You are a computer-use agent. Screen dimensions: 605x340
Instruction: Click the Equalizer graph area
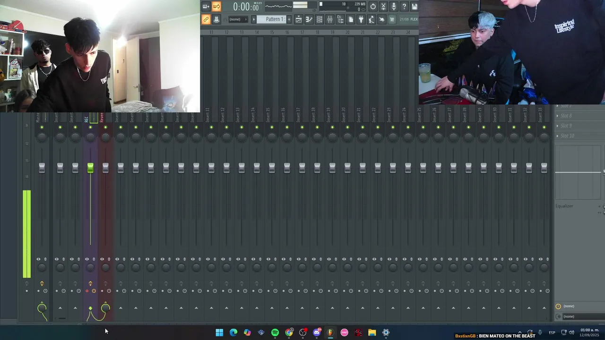[x=578, y=173]
